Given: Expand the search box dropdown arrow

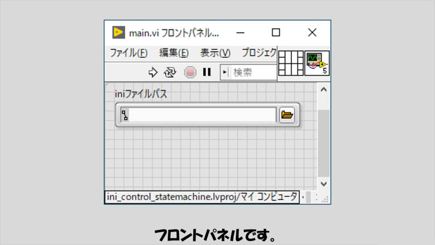Looking at the screenshot, I should pos(225,73).
